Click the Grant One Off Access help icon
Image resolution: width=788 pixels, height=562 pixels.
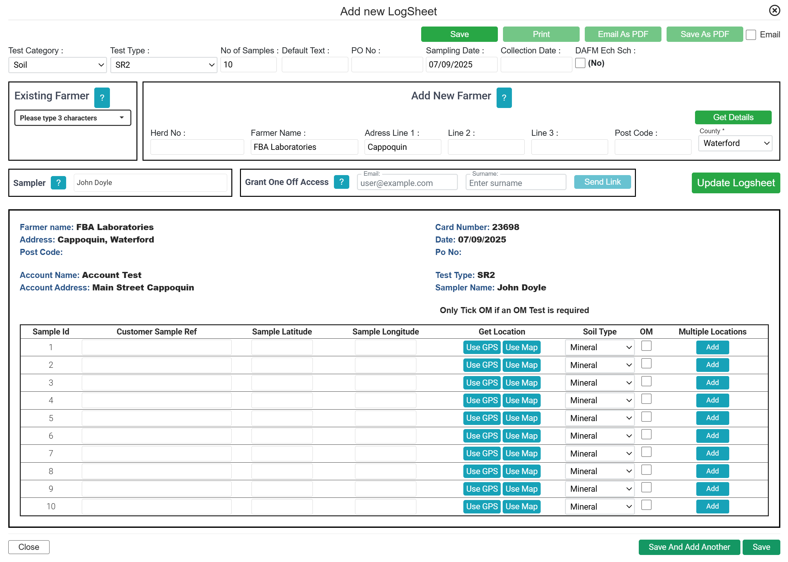click(x=341, y=182)
